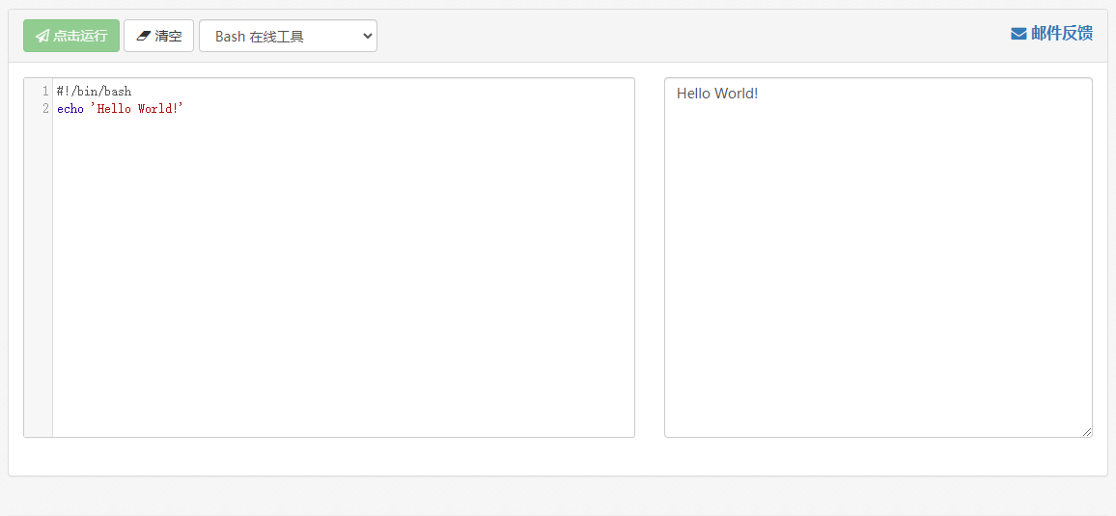Run the code with the 点击运行 button
Image resolution: width=1116 pixels, height=516 pixels.
tap(71, 36)
